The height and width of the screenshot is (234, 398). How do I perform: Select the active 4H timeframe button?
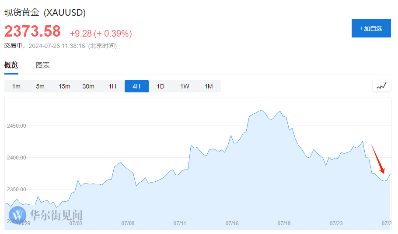(136, 86)
